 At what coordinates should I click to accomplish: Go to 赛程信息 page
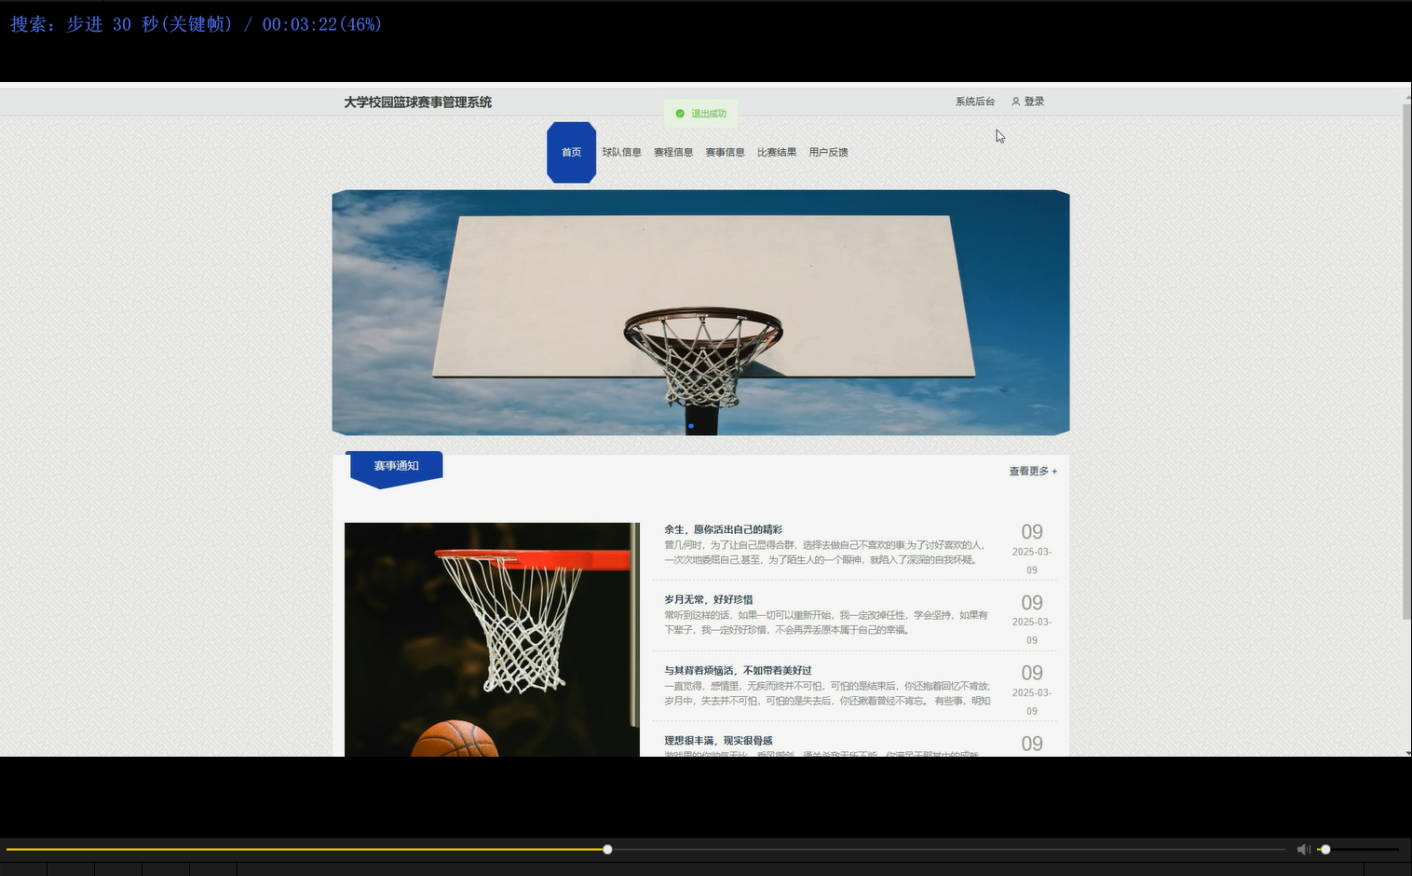673,152
